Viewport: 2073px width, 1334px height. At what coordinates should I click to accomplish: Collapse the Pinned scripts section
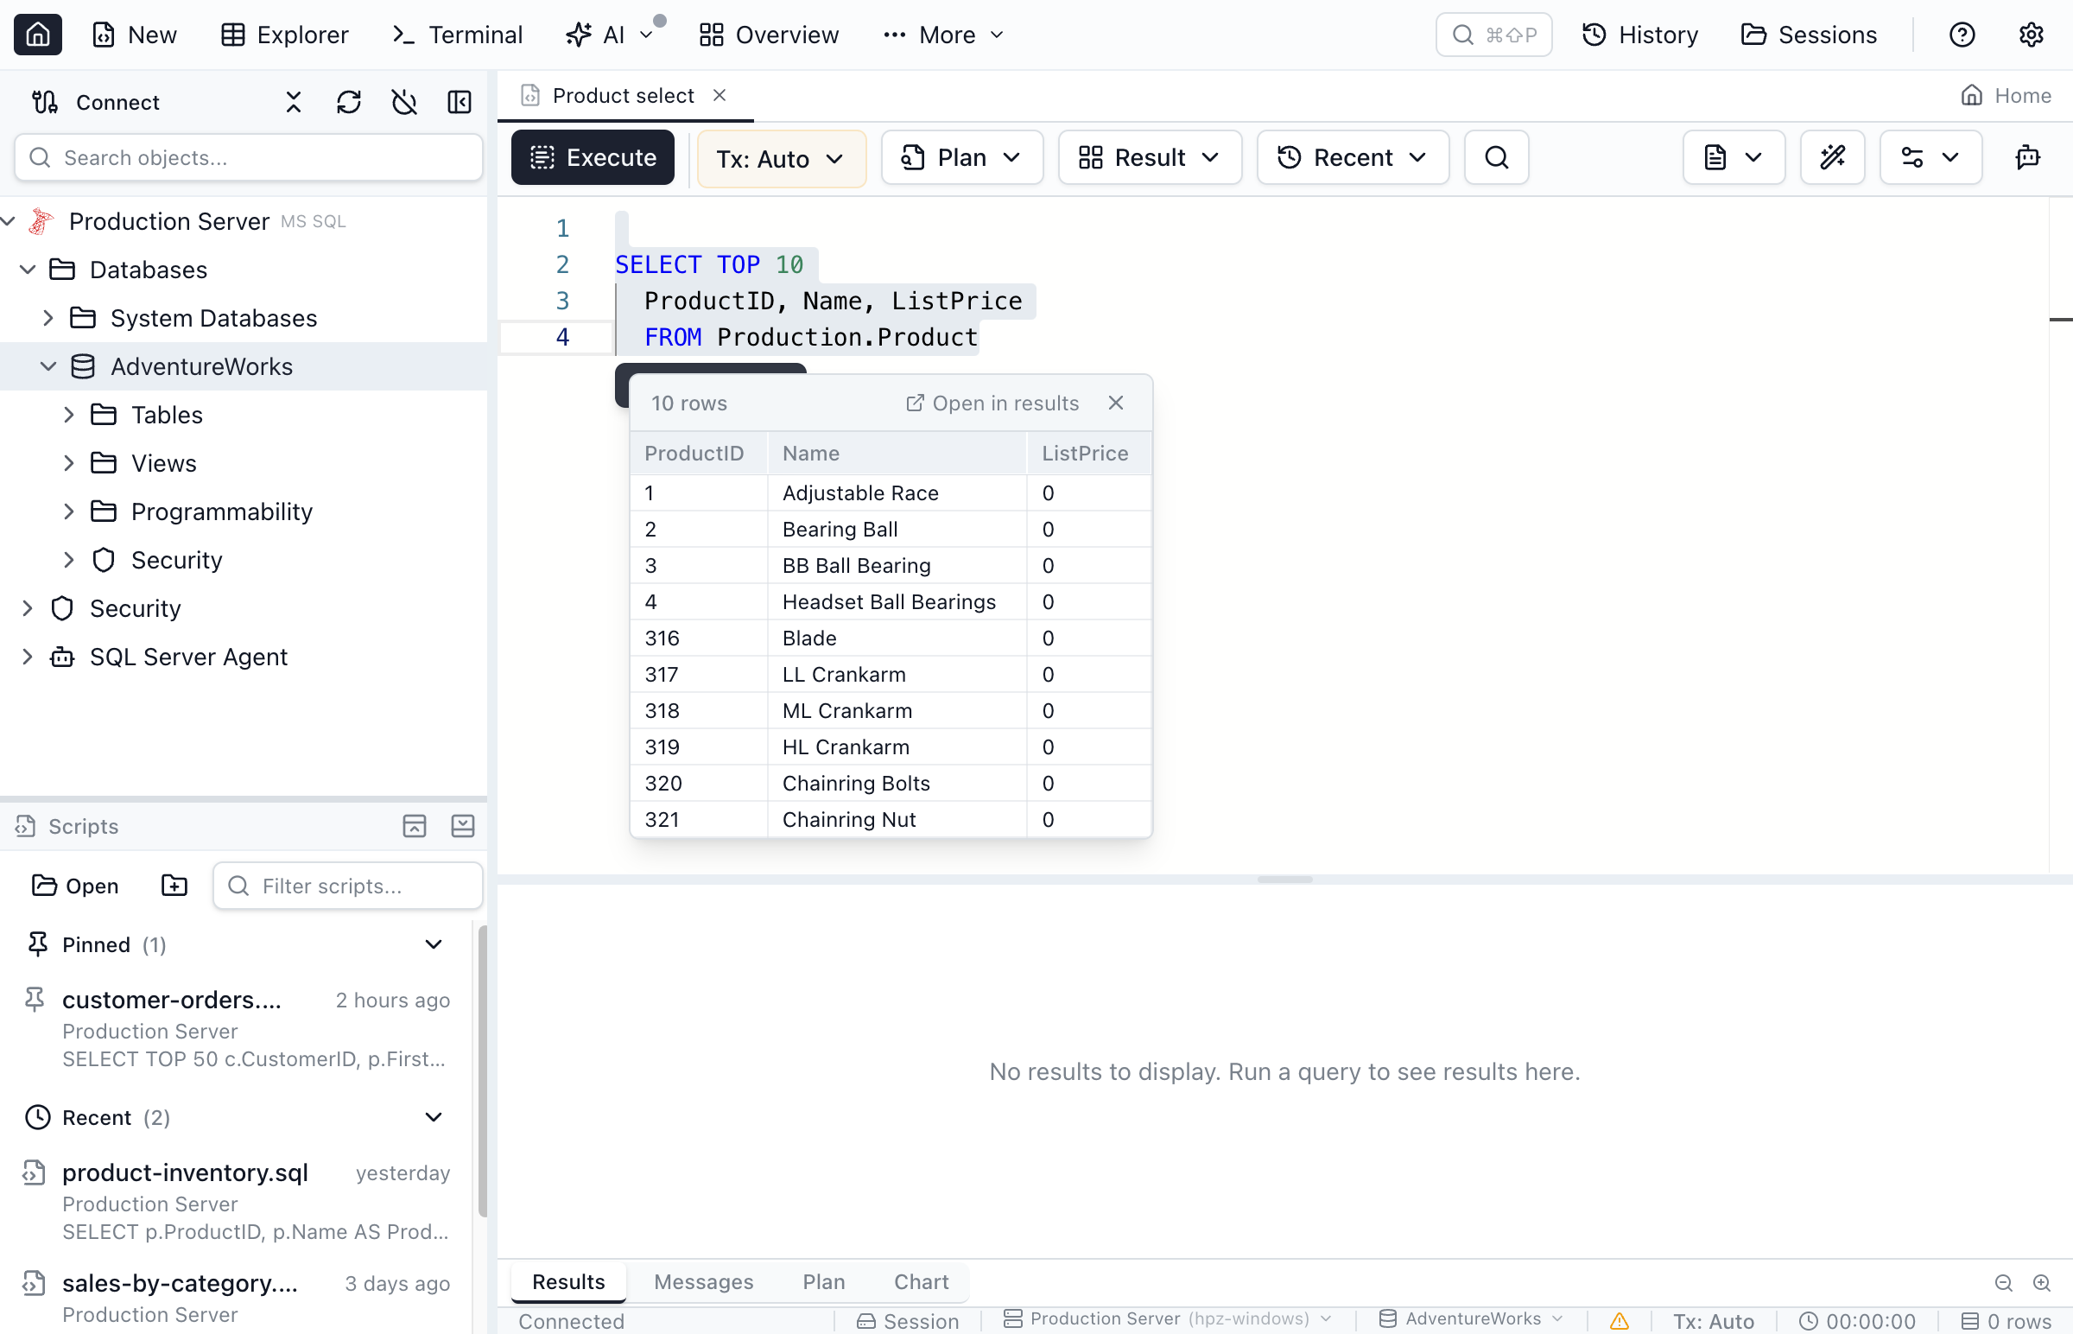pos(434,944)
